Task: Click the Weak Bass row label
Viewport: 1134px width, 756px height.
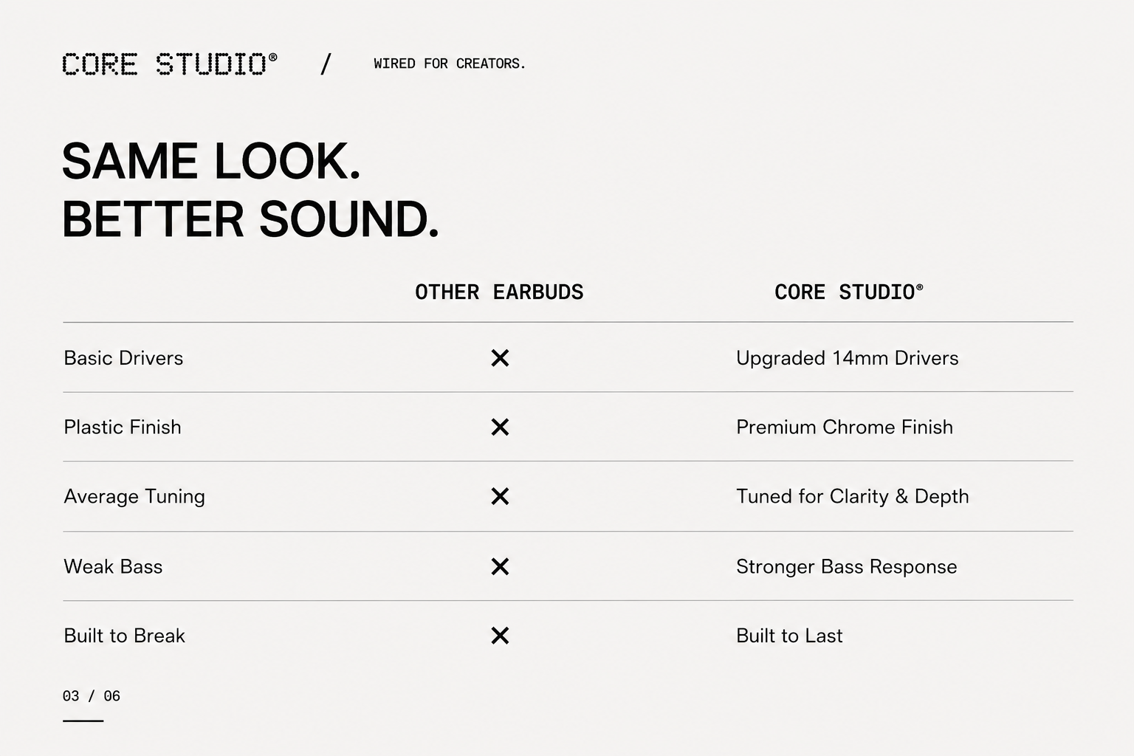Action: point(113,566)
